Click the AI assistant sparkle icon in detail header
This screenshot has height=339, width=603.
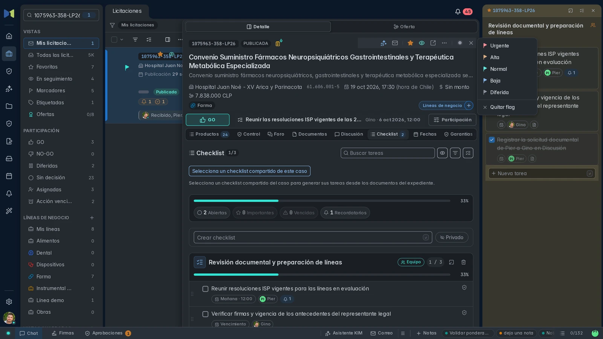(x=383, y=43)
